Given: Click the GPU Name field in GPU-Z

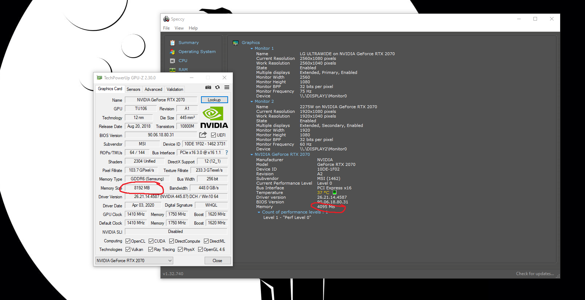Looking at the screenshot, I should tap(161, 100).
